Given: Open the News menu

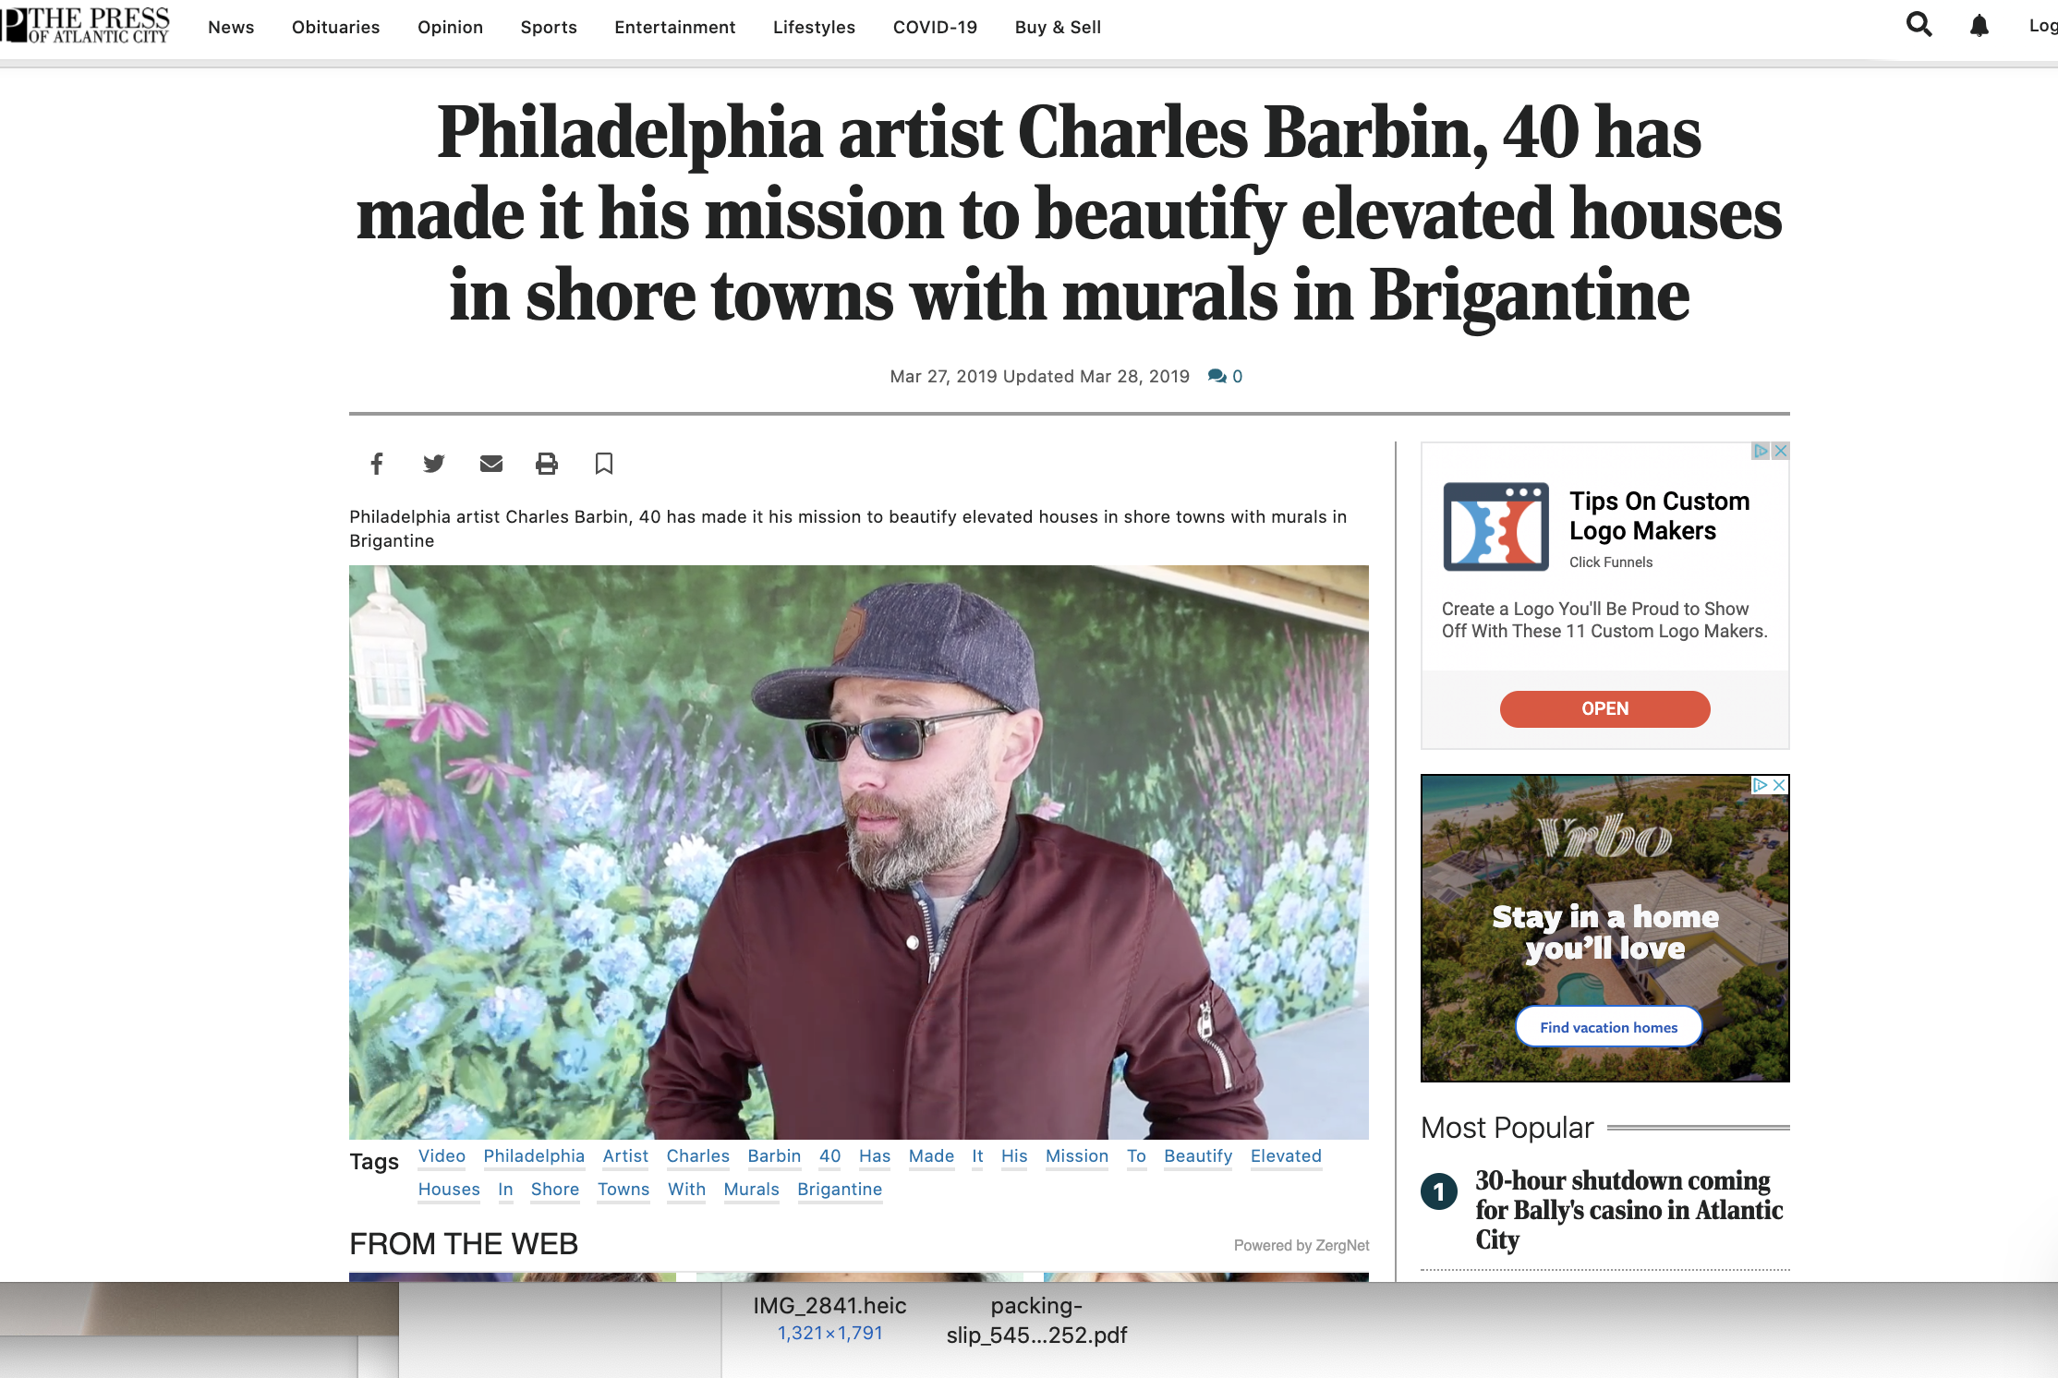Looking at the screenshot, I should (231, 27).
